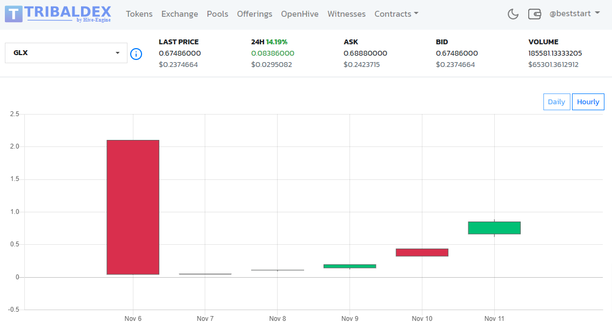The width and height of the screenshot is (612, 322).
Task: Open the Exchange page
Action: [179, 14]
